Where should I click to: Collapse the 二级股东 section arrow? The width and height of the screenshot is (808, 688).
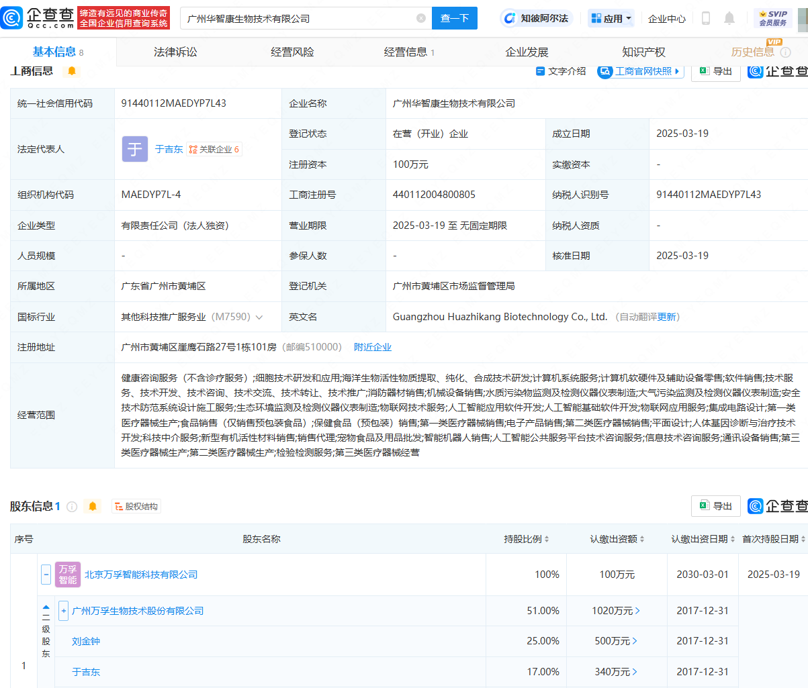click(x=46, y=607)
